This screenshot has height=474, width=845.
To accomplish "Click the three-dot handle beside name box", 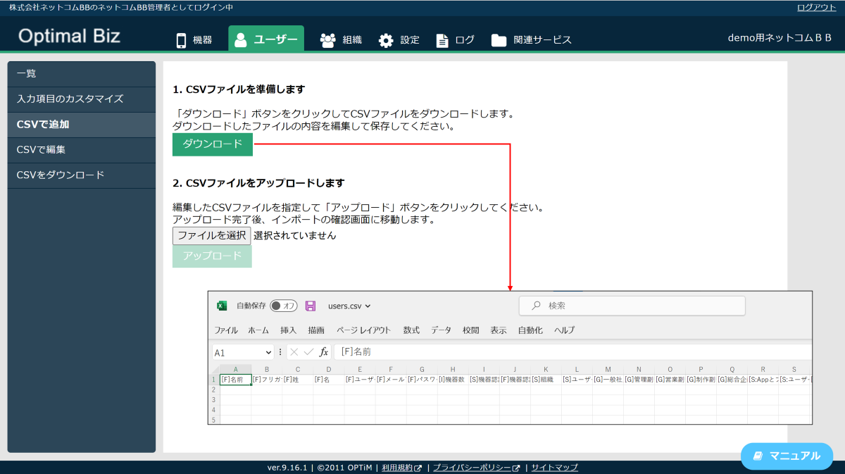I will pyautogui.click(x=280, y=351).
